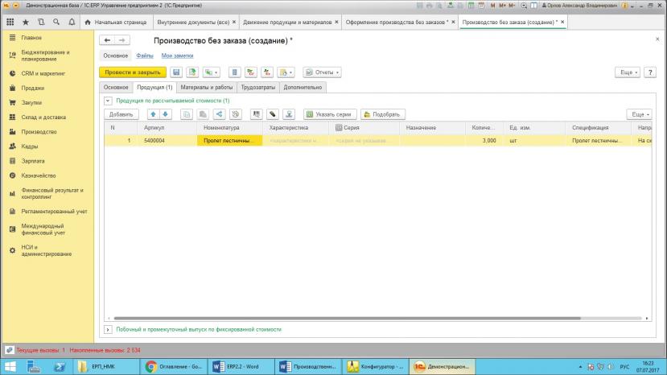
Task: Select Производство in the left sidebar
Action: (39, 132)
